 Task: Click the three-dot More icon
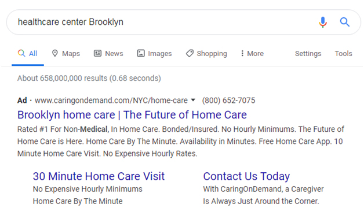[242, 53]
